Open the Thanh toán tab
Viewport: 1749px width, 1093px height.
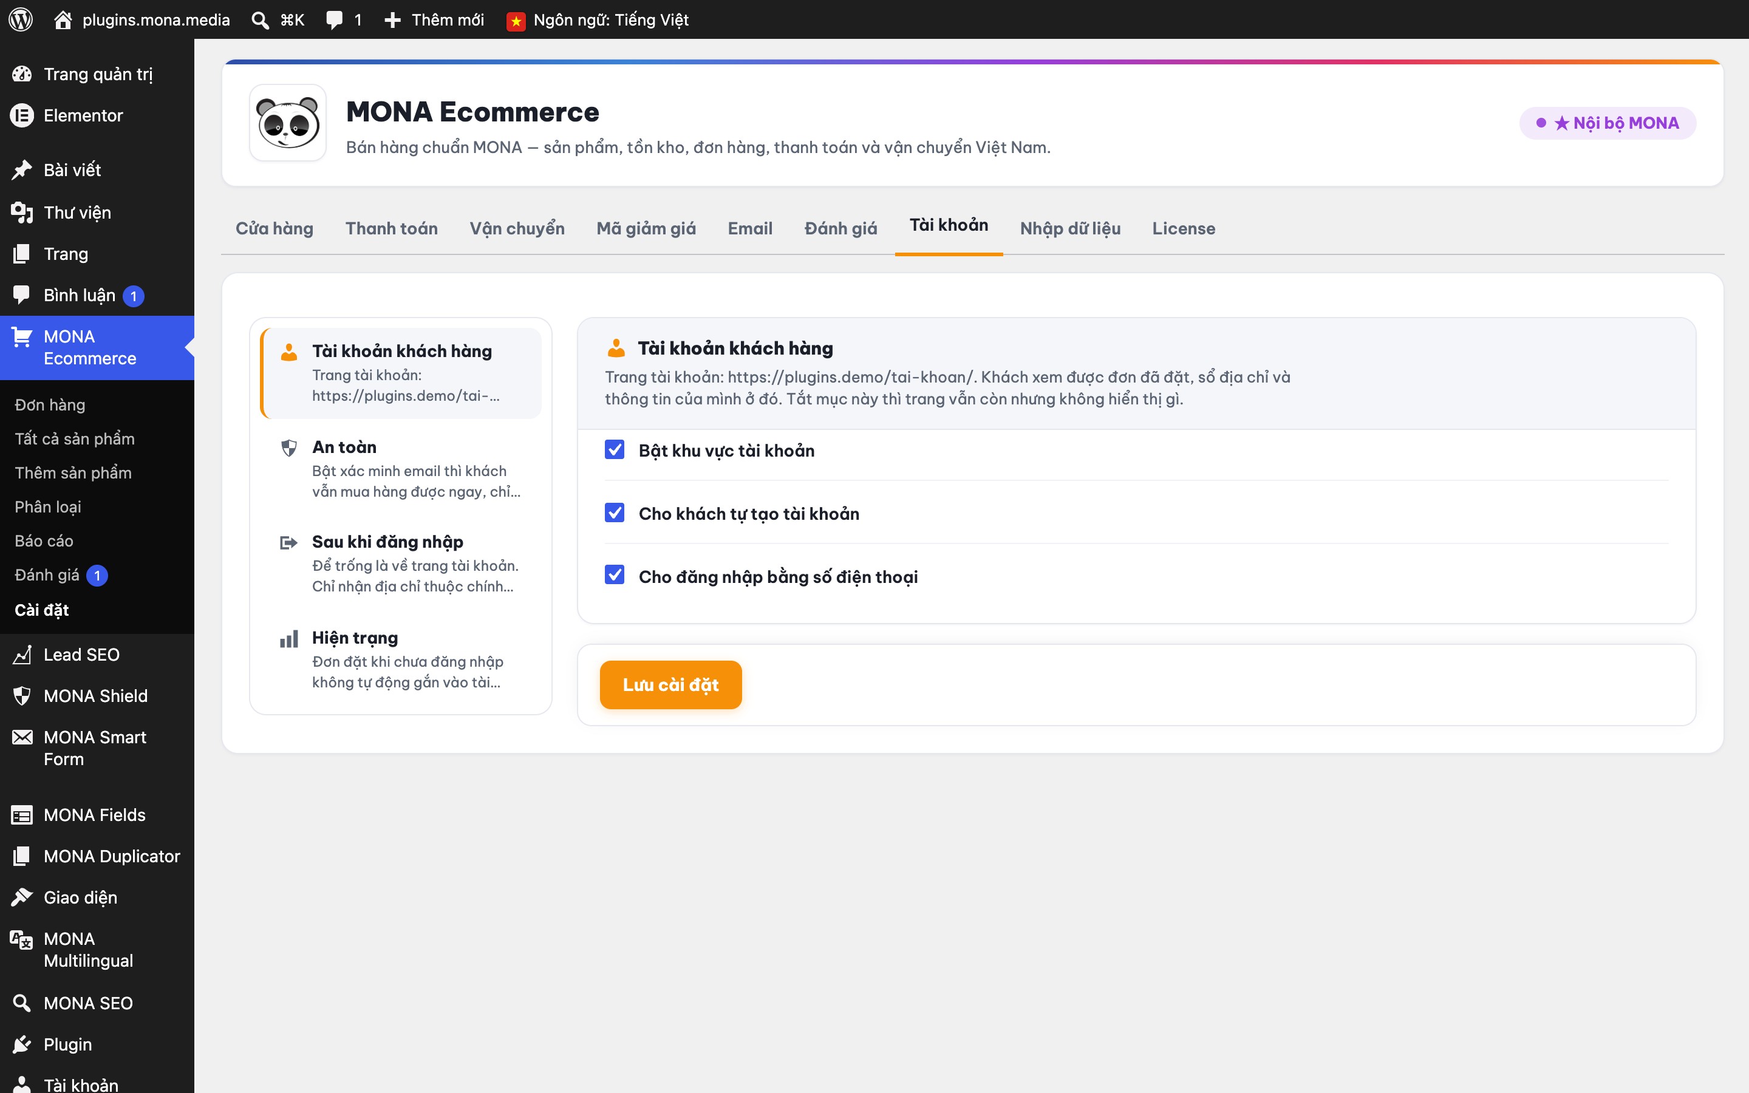[392, 228]
